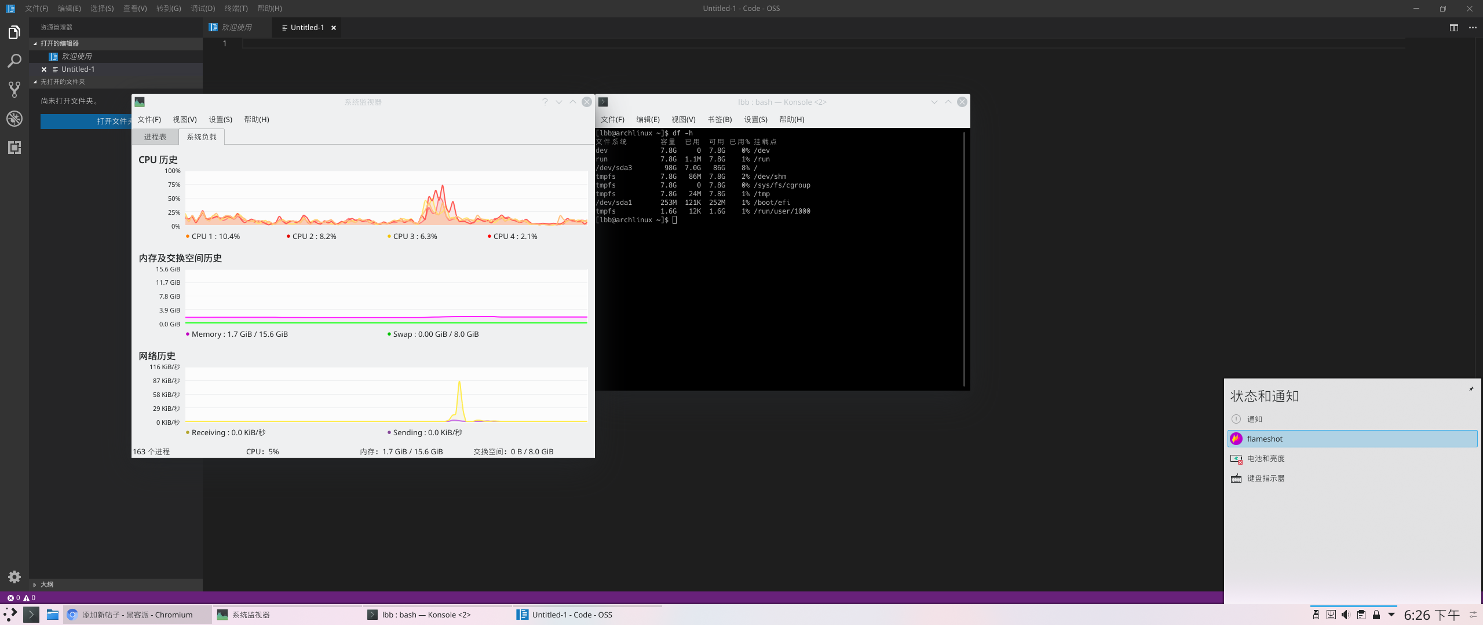Open Debug view icon in activity bar

(x=14, y=119)
